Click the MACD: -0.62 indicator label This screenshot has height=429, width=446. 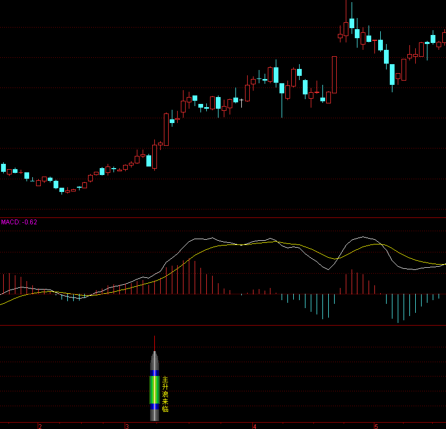(x=19, y=222)
